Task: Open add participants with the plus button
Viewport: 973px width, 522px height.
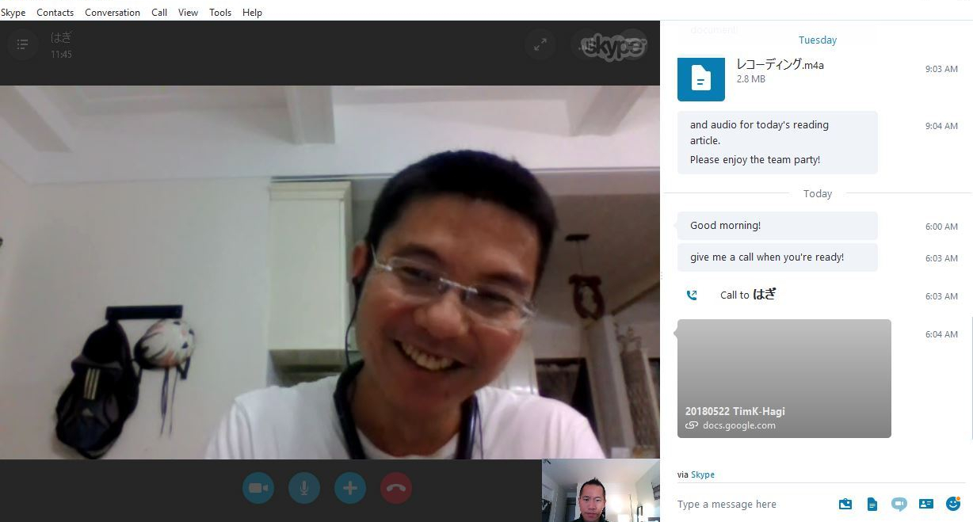Action: tap(349, 488)
